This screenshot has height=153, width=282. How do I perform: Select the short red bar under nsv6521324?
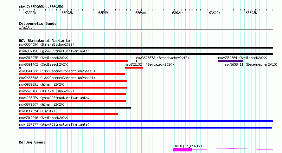point(134,68)
